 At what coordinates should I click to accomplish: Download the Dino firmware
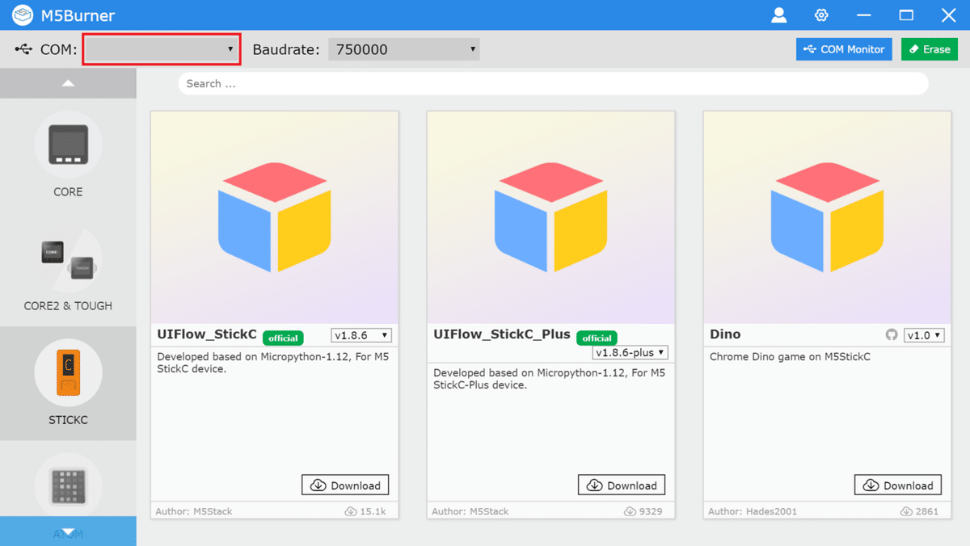(898, 485)
